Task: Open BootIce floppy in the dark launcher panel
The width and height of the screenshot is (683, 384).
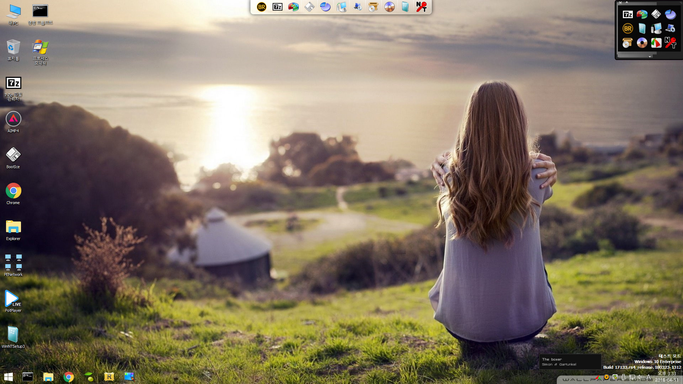Action: coord(656,14)
